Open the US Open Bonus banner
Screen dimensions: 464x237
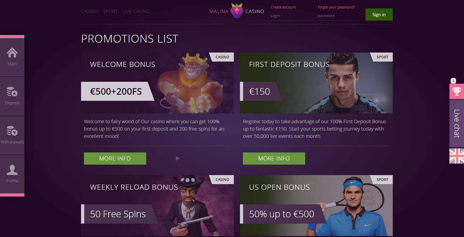[316, 206]
